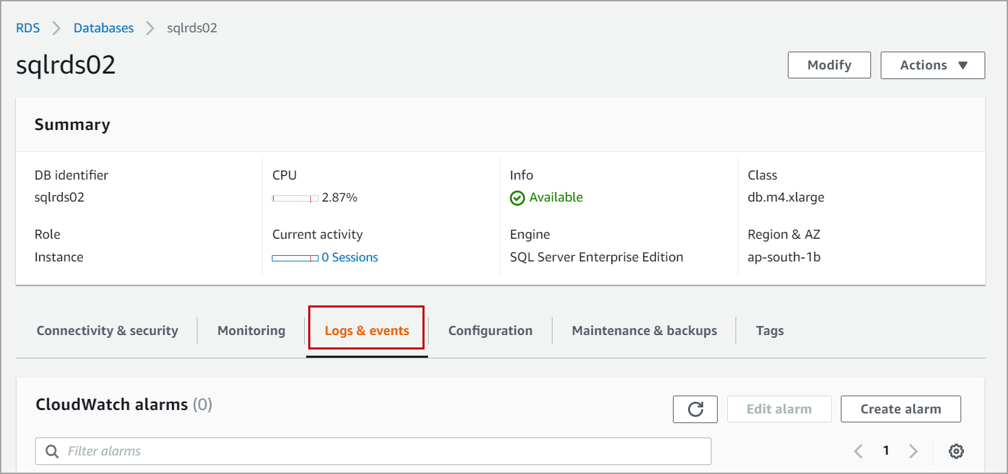Select the Logs & events tab
Viewport: 1008px width, 474px height.
coord(367,331)
